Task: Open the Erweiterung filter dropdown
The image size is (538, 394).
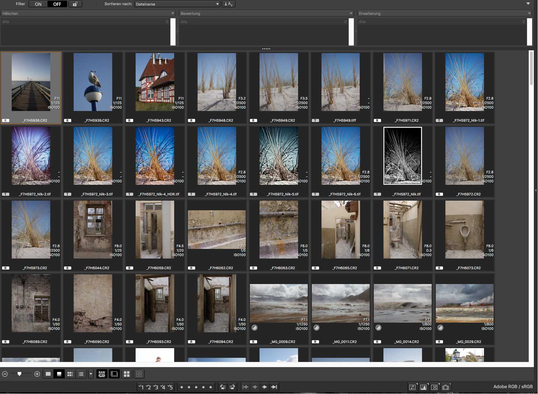Action: point(445,13)
